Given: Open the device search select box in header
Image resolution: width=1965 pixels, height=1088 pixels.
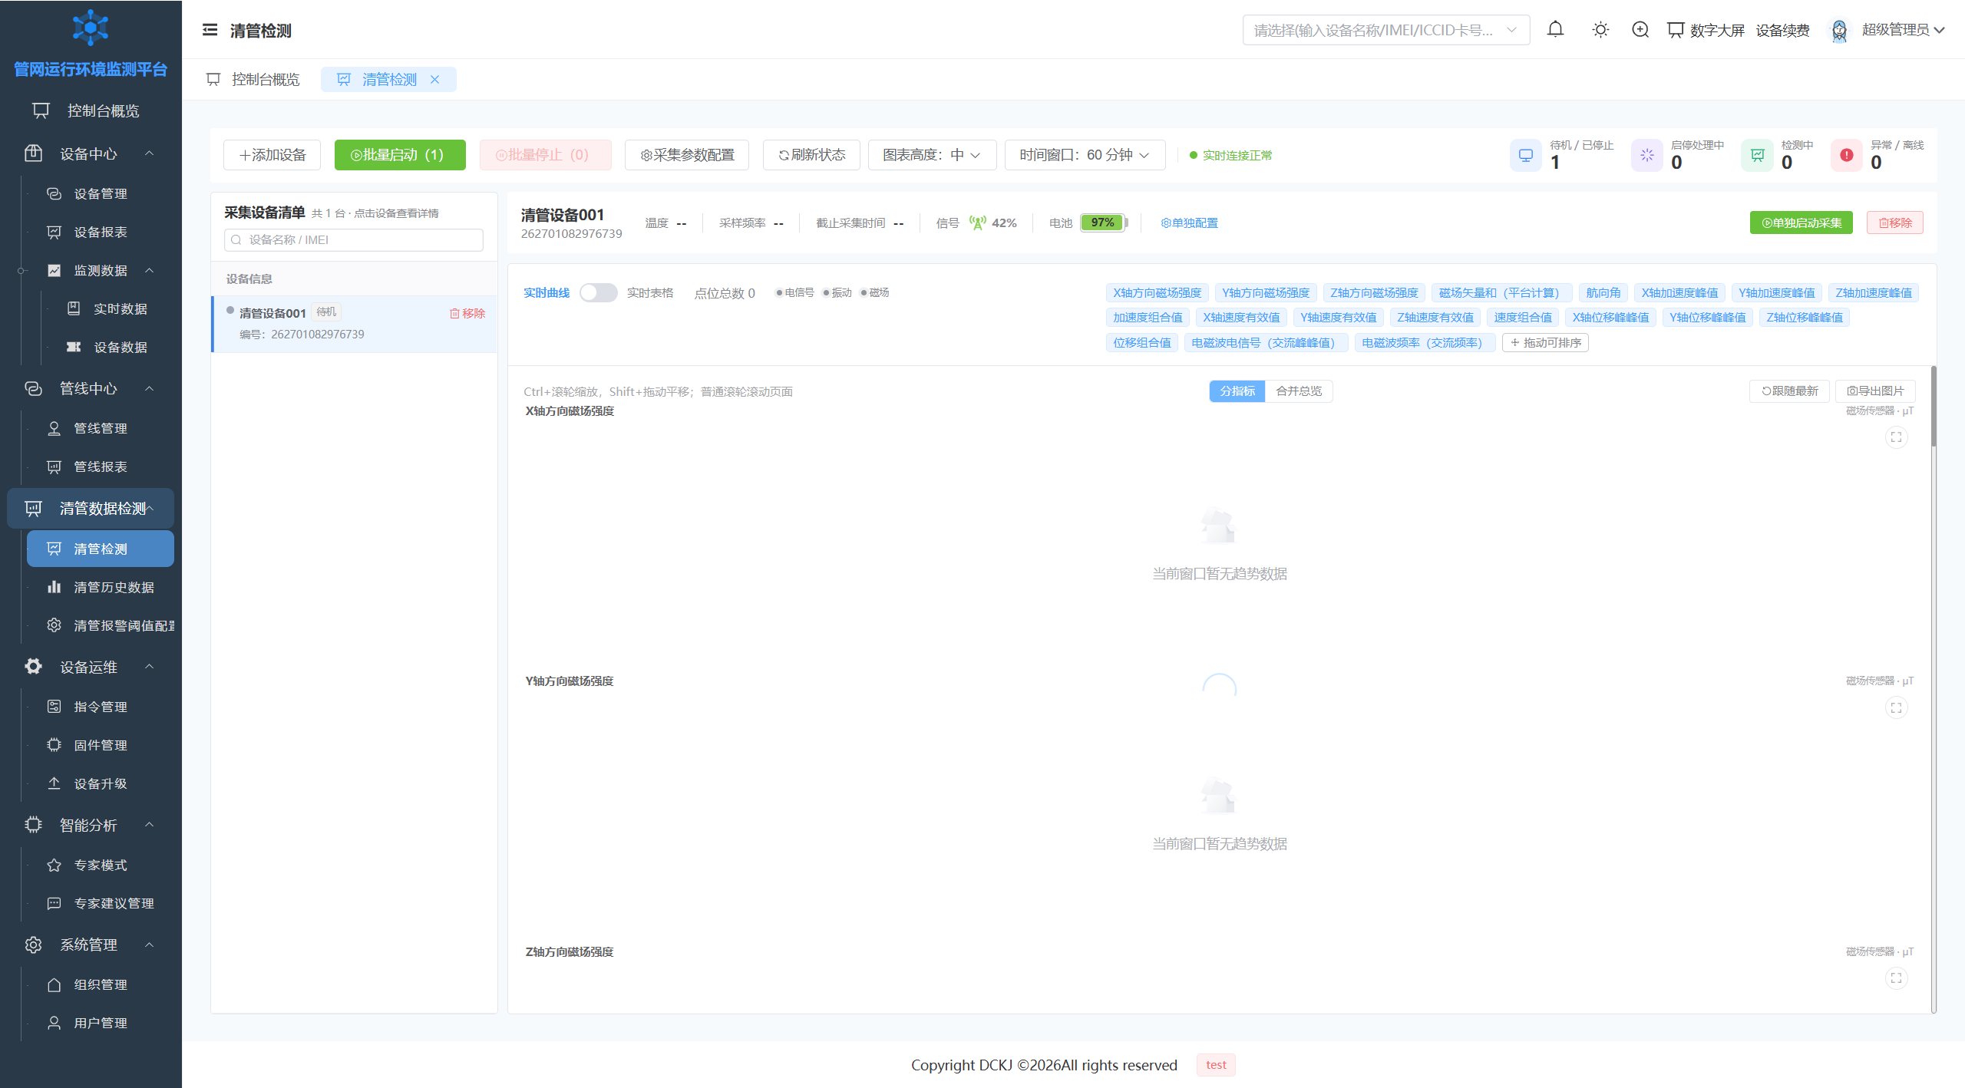Looking at the screenshot, I should (1385, 30).
